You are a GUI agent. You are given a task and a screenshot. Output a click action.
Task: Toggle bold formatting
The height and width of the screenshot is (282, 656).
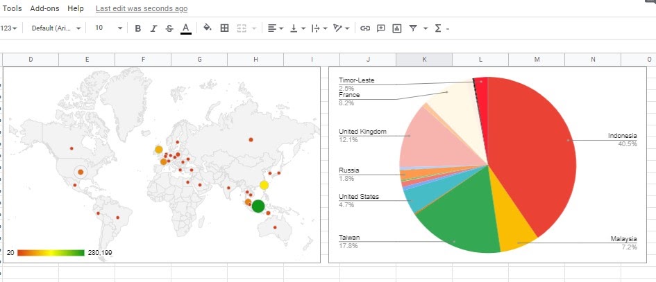pos(137,28)
